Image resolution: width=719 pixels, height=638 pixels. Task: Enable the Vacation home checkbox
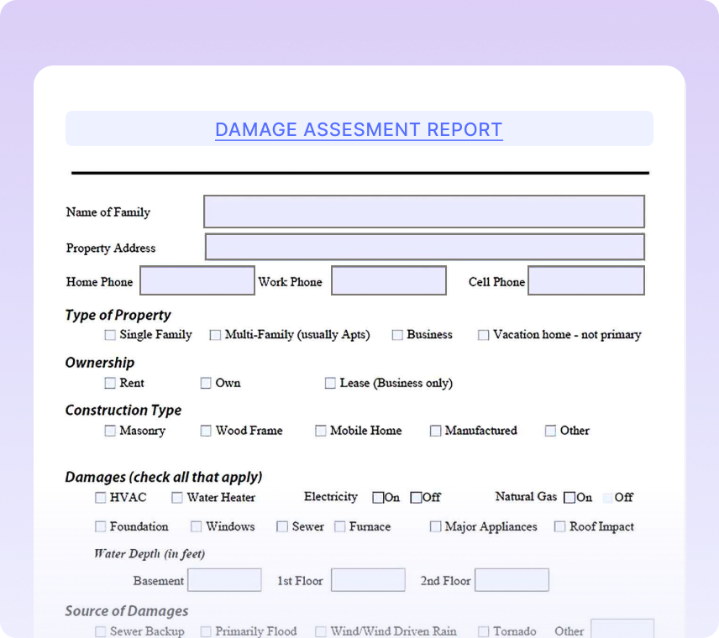483,334
